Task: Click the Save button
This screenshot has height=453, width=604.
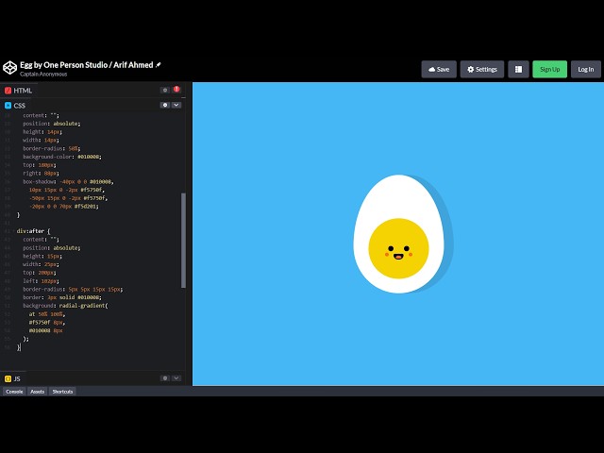Action: point(439,69)
